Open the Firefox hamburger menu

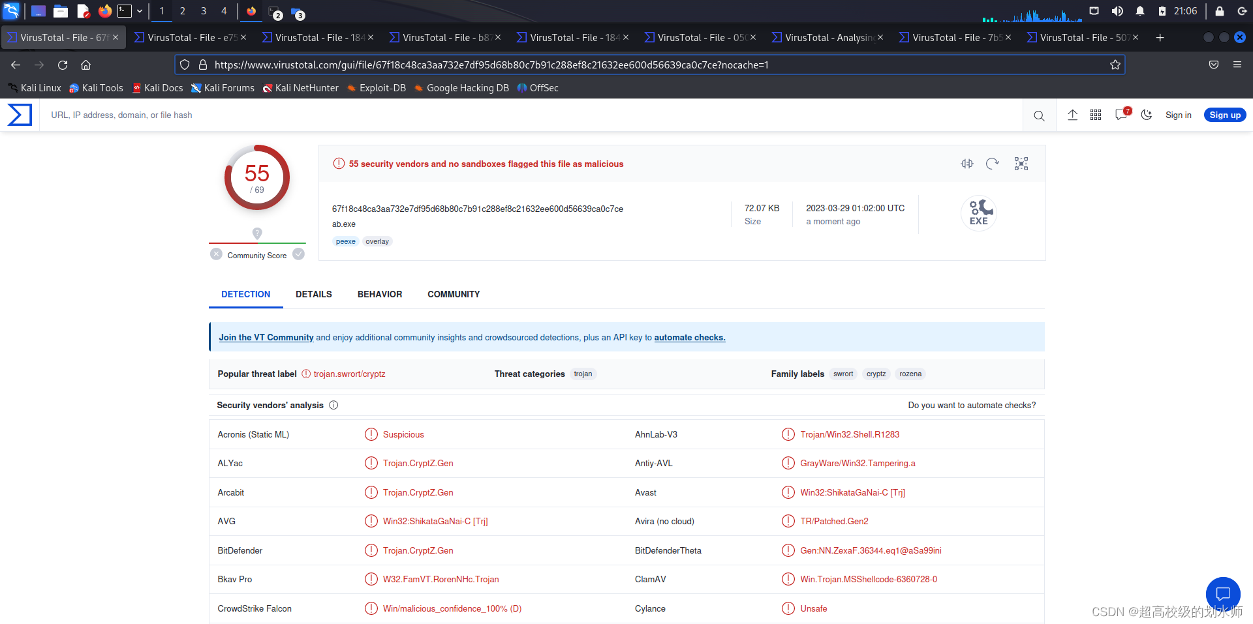point(1237,65)
